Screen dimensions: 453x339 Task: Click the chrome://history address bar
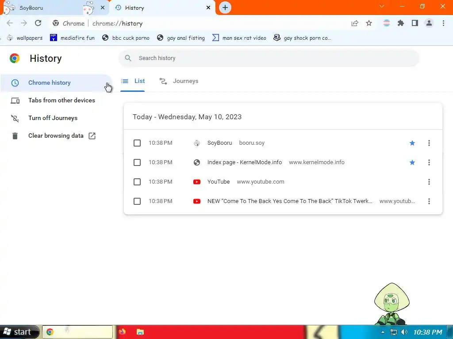tap(117, 23)
